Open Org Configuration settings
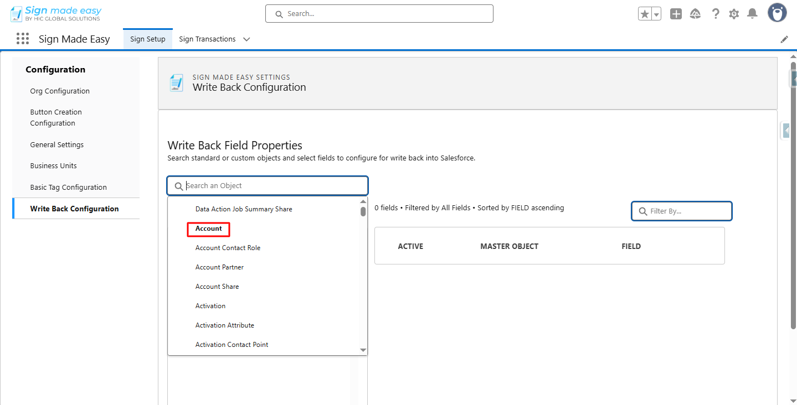Image resolution: width=797 pixels, height=405 pixels. 60,91
